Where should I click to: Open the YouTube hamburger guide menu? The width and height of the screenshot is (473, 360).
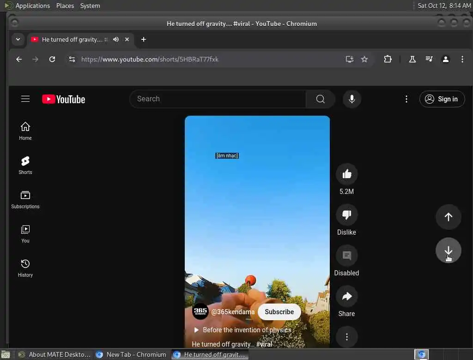pos(25,99)
